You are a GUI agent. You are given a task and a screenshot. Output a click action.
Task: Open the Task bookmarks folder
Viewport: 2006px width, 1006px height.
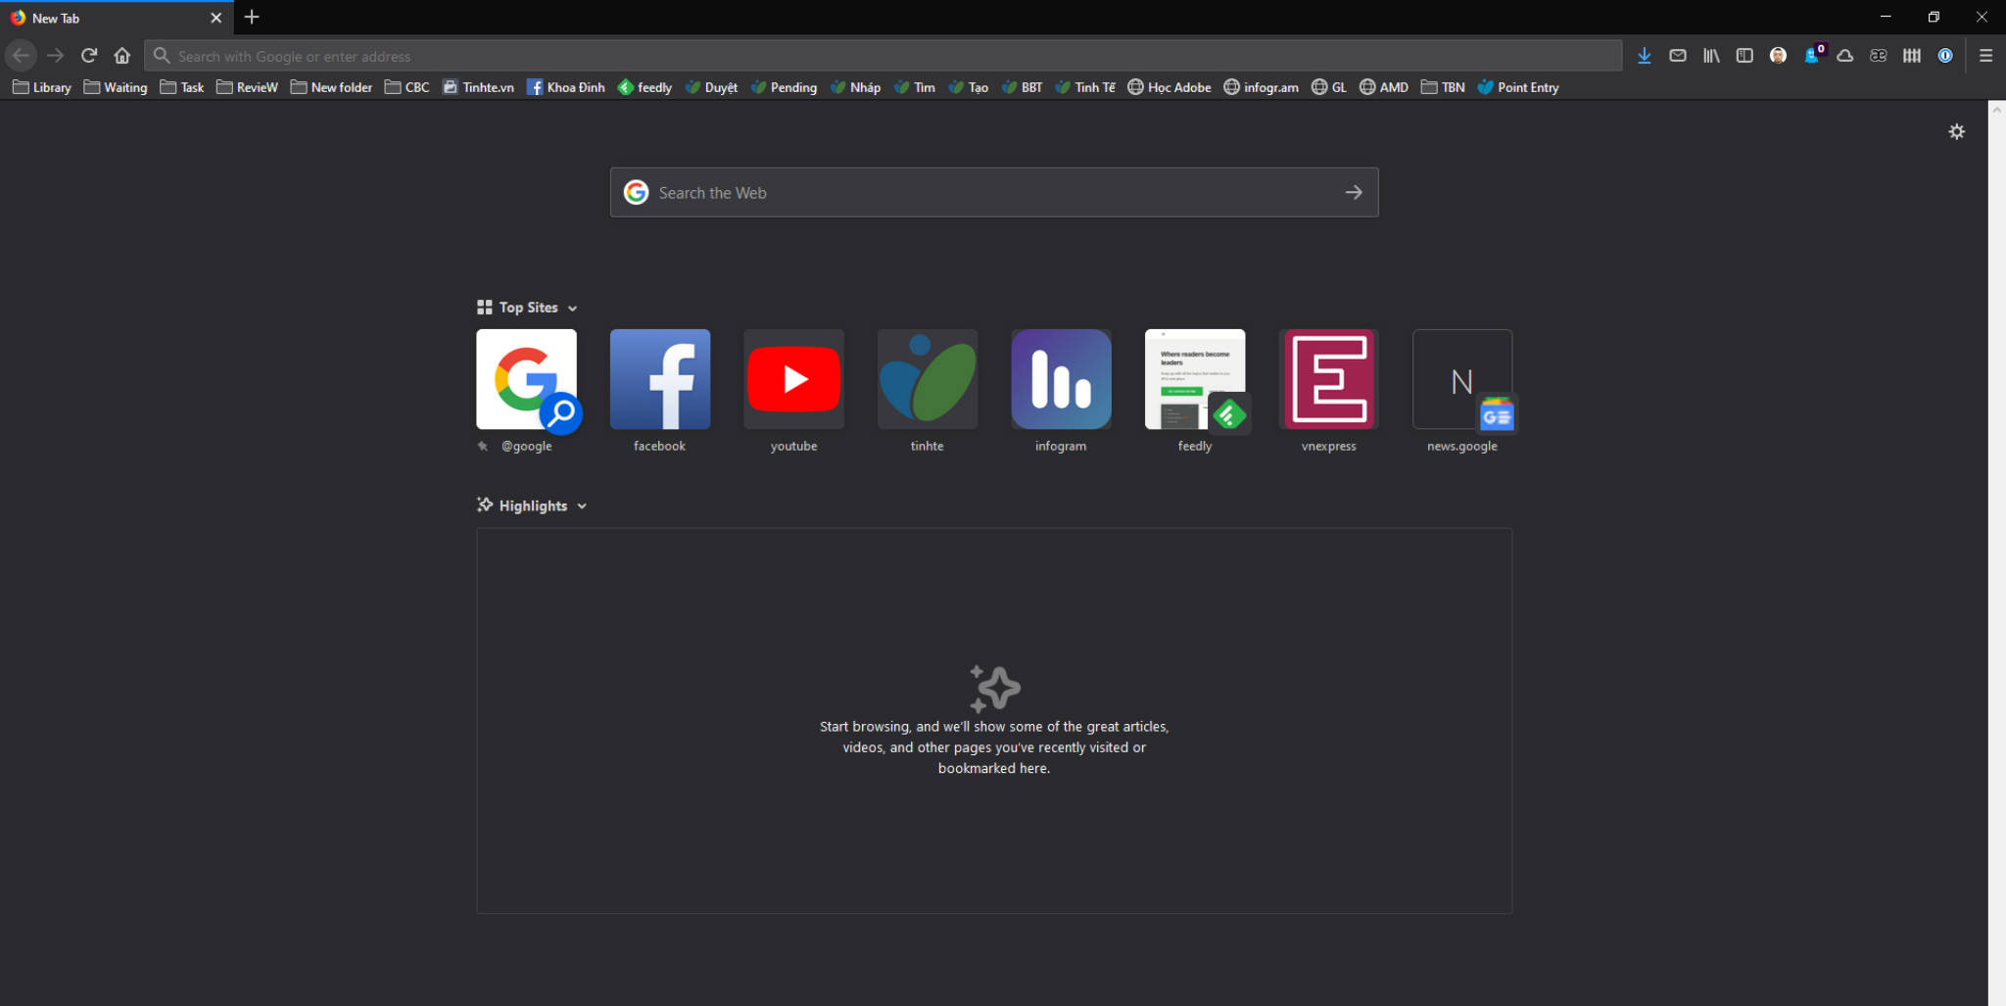[182, 87]
